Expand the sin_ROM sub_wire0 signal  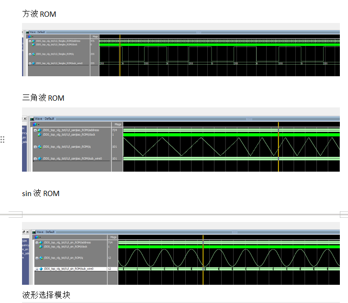pos(37,269)
